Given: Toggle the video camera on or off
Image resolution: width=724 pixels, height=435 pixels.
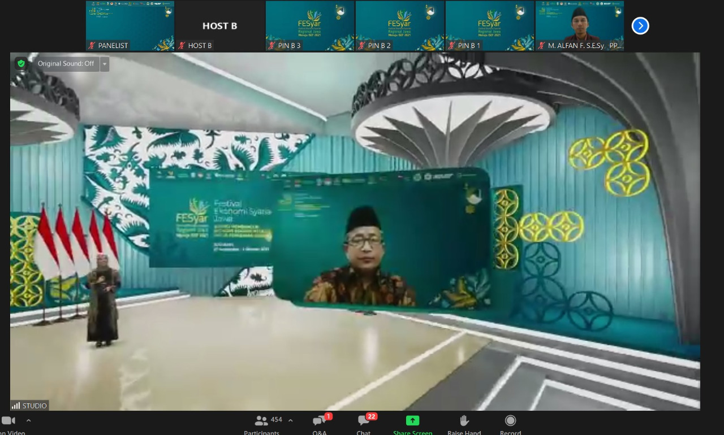Looking at the screenshot, I should pos(8,421).
